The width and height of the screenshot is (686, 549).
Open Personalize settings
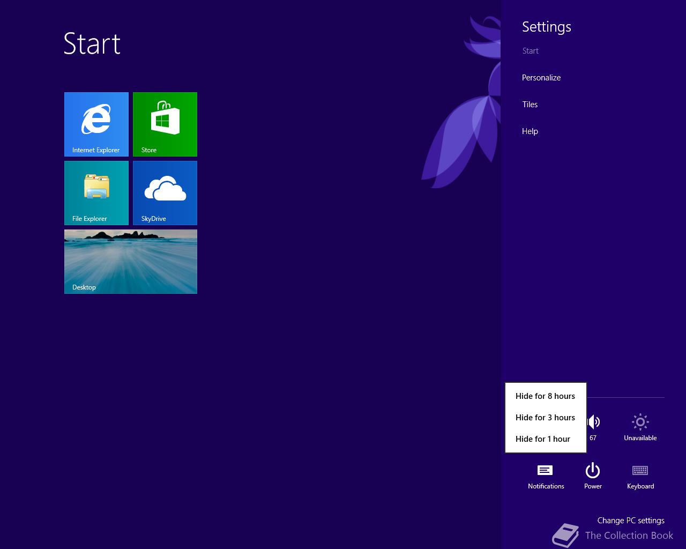pos(541,78)
